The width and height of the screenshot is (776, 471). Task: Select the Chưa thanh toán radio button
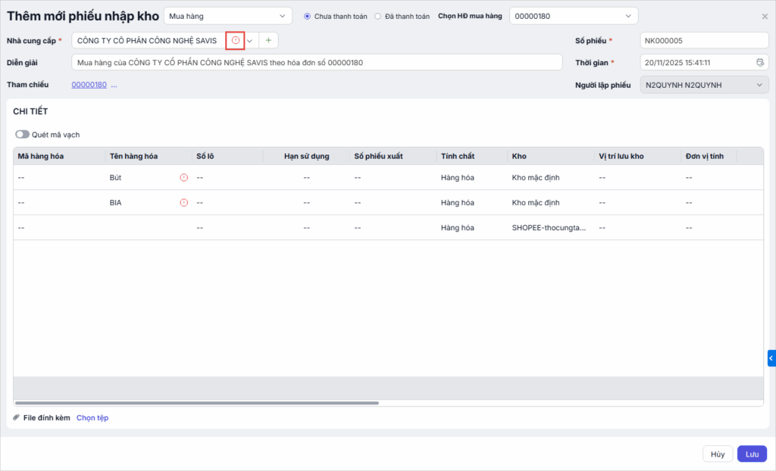click(307, 16)
